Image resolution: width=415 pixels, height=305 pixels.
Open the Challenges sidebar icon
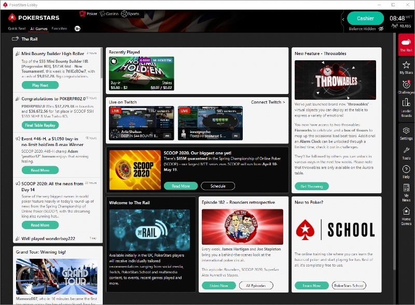pos(406,87)
